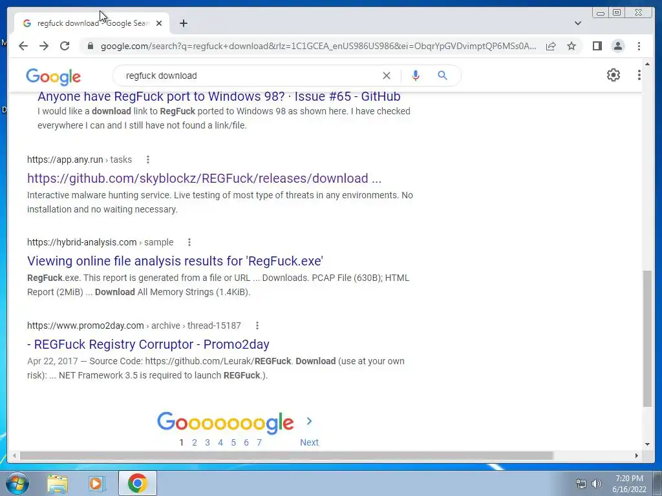Launch Windows Media Player from taskbar
Image resolution: width=662 pixels, height=496 pixels.
97,483
